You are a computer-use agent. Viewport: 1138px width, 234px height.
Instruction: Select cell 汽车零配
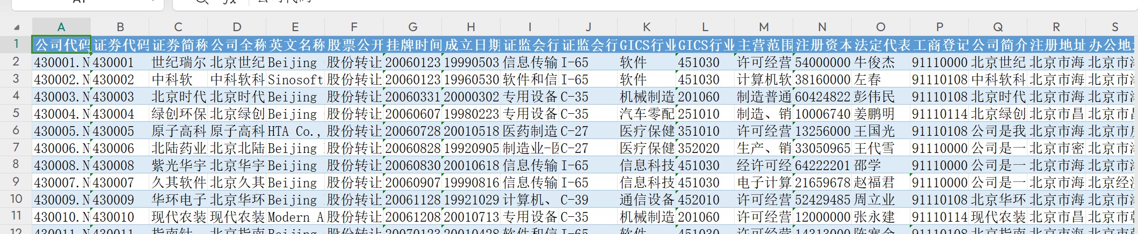point(647,113)
